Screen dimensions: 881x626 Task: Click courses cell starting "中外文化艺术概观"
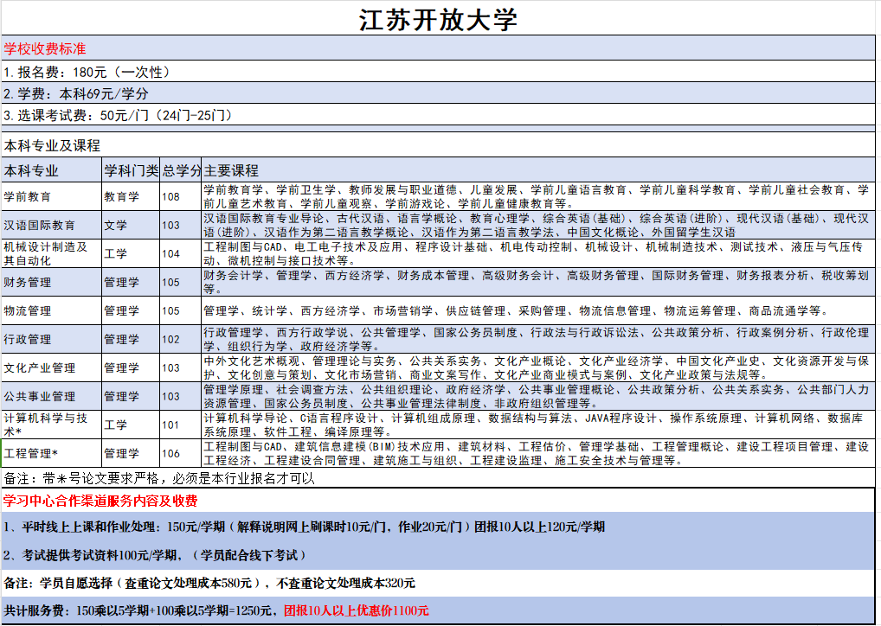click(x=537, y=367)
